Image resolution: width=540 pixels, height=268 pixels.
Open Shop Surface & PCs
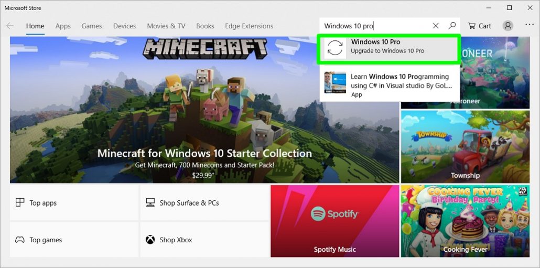[x=204, y=202]
